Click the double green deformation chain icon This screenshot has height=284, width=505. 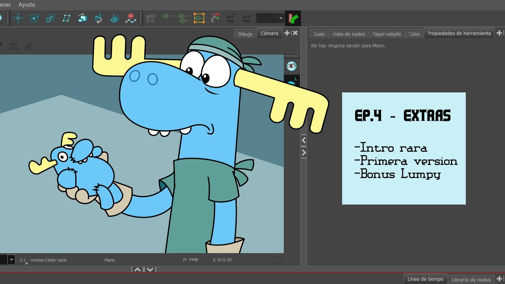pos(183,18)
